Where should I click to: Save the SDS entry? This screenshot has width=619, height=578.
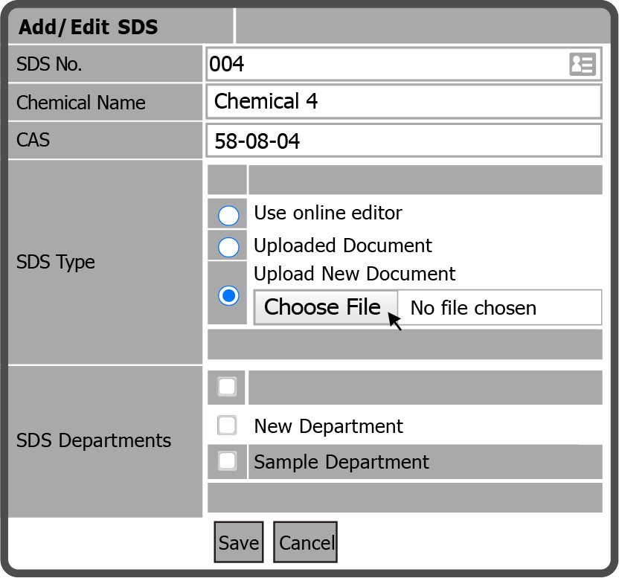click(238, 542)
